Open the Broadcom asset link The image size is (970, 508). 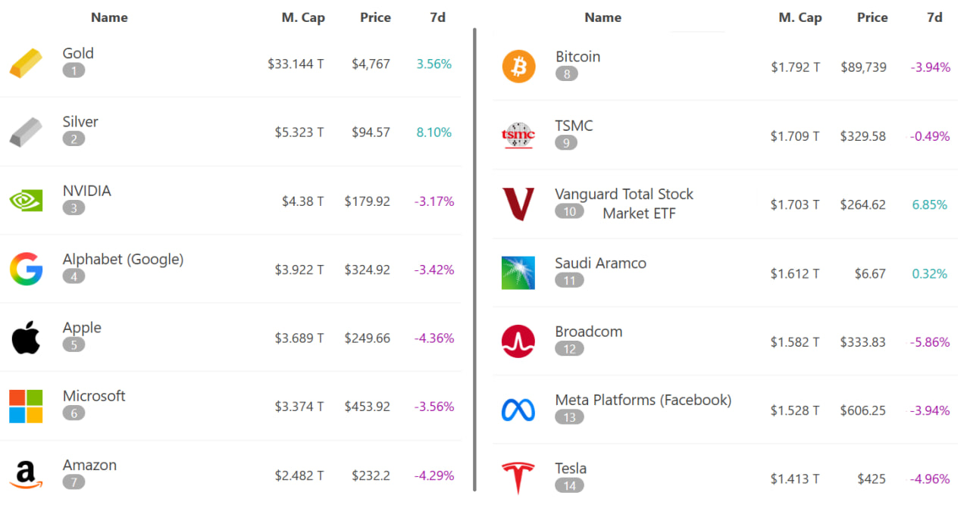(588, 332)
